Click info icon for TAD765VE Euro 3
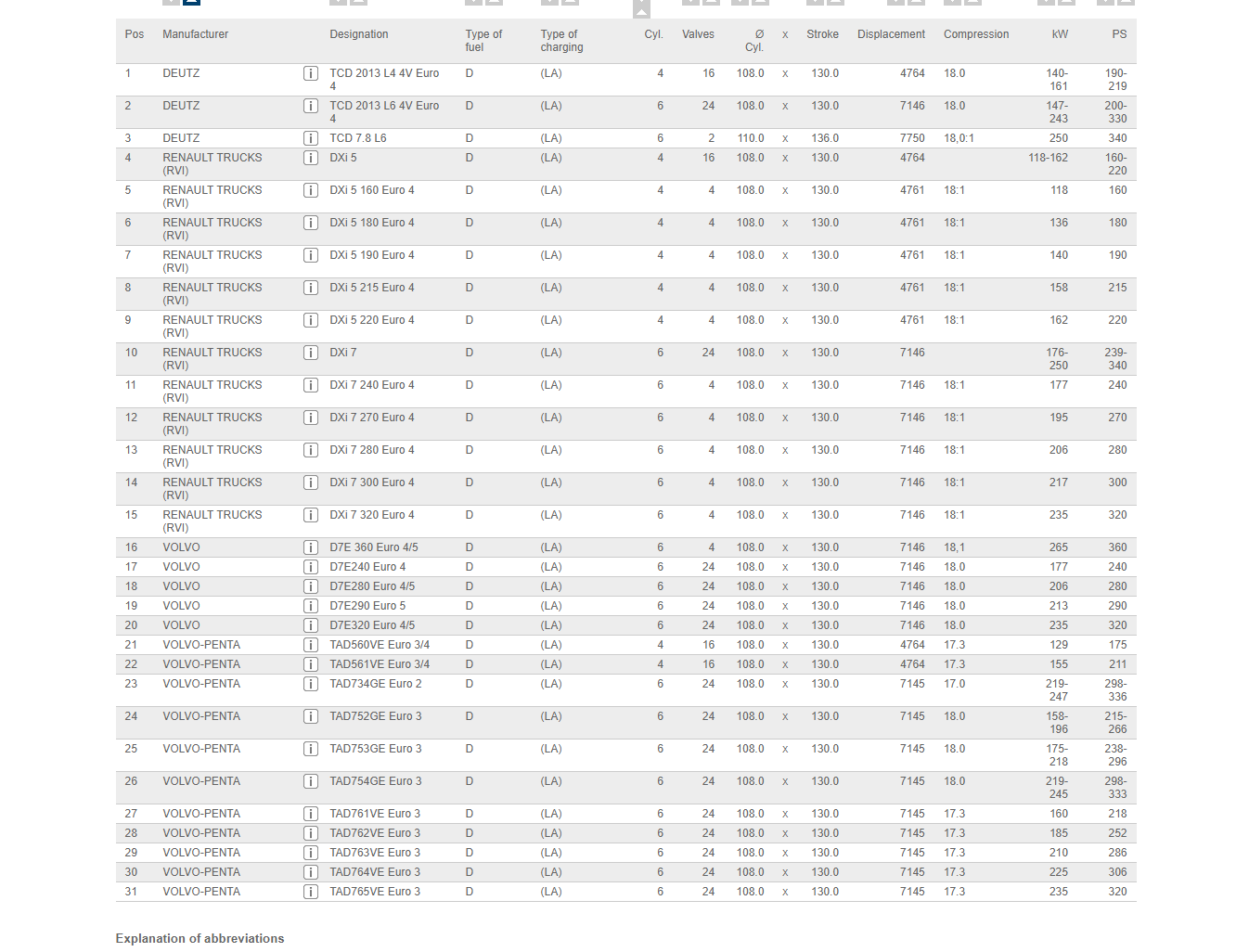This screenshot has width=1249, height=952. (x=311, y=892)
